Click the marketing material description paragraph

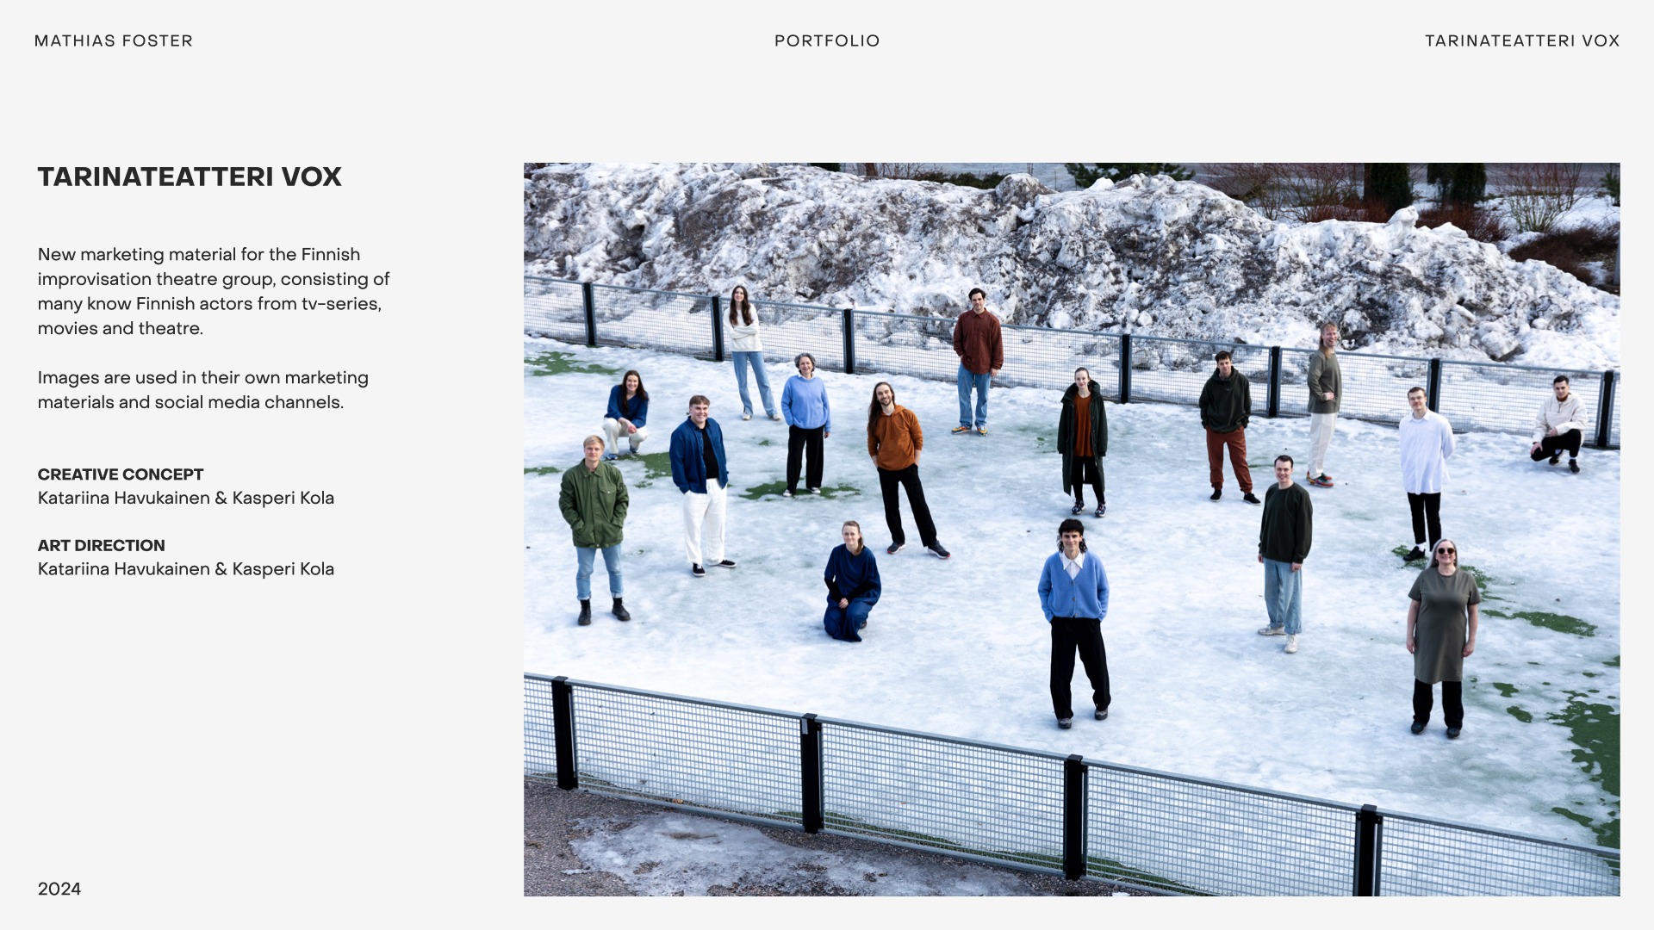click(x=214, y=291)
